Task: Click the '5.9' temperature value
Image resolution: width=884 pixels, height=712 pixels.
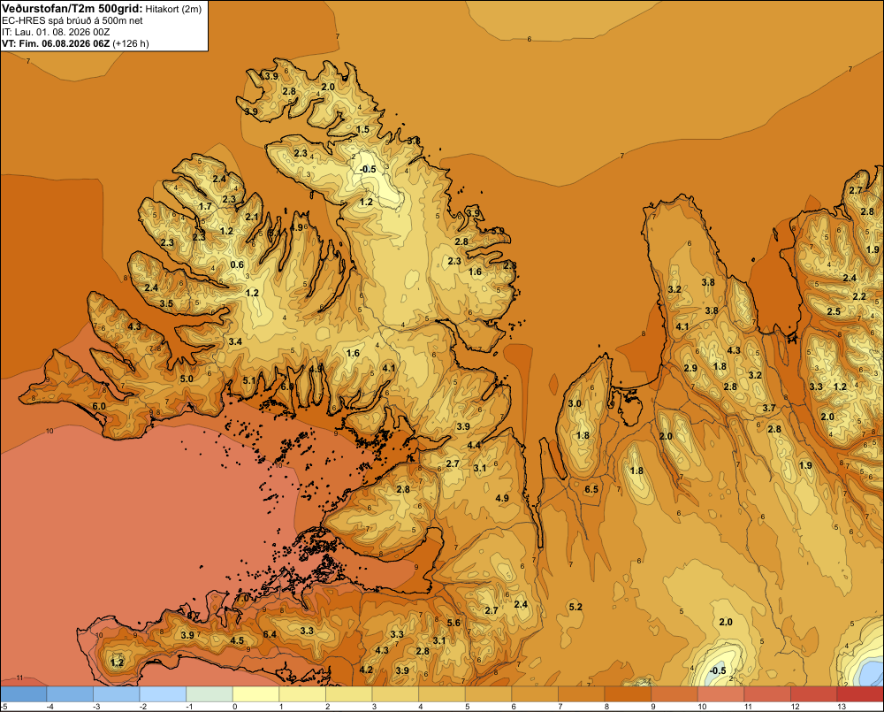Action: pos(497,232)
